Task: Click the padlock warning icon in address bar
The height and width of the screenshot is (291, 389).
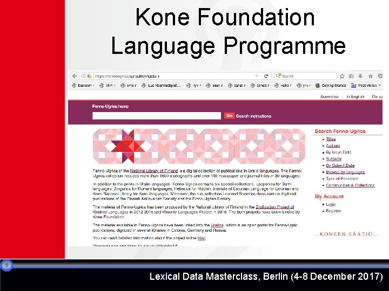Action: click(90, 76)
